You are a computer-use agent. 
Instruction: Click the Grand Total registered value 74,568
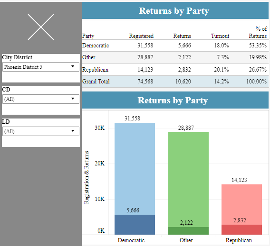coord(145,82)
